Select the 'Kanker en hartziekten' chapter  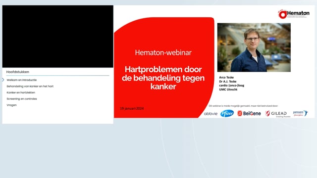click(x=21, y=92)
